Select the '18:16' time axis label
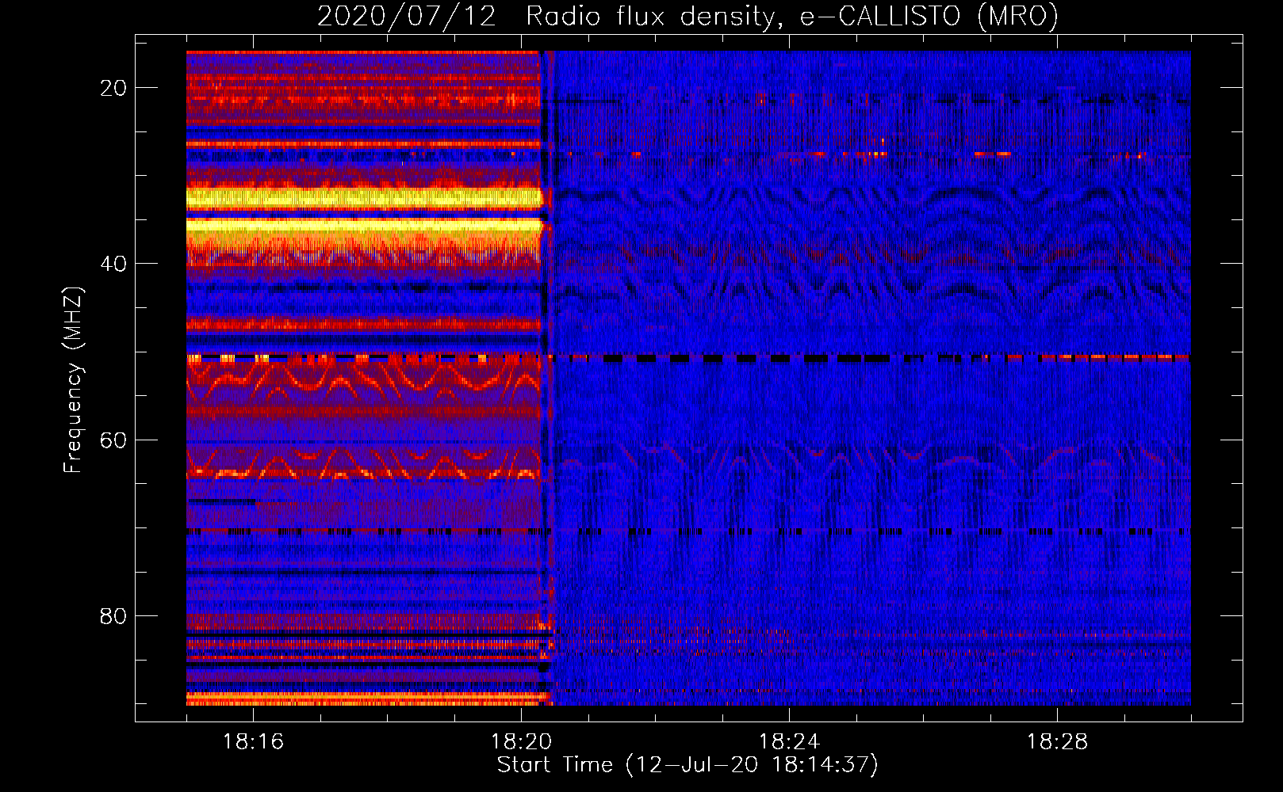Image resolution: width=1283 pixels, height=792 pixels. point(253,742)
